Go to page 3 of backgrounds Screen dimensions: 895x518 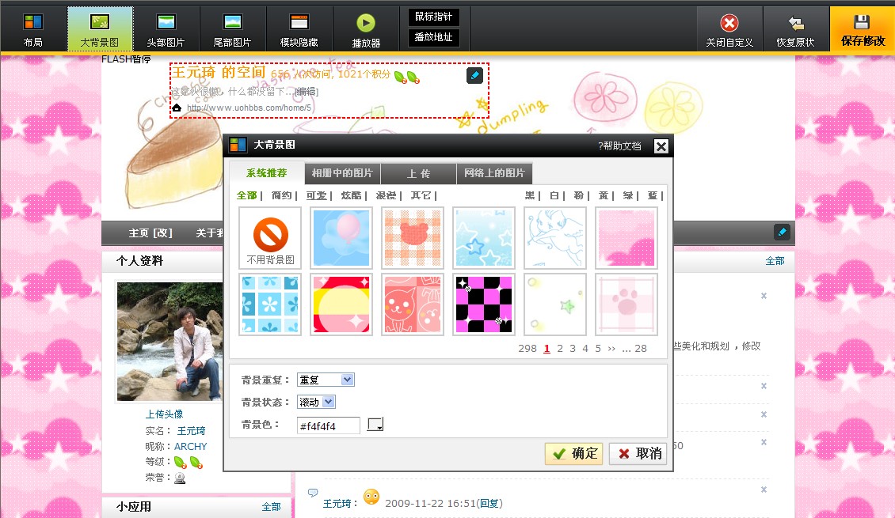(573, 348)
